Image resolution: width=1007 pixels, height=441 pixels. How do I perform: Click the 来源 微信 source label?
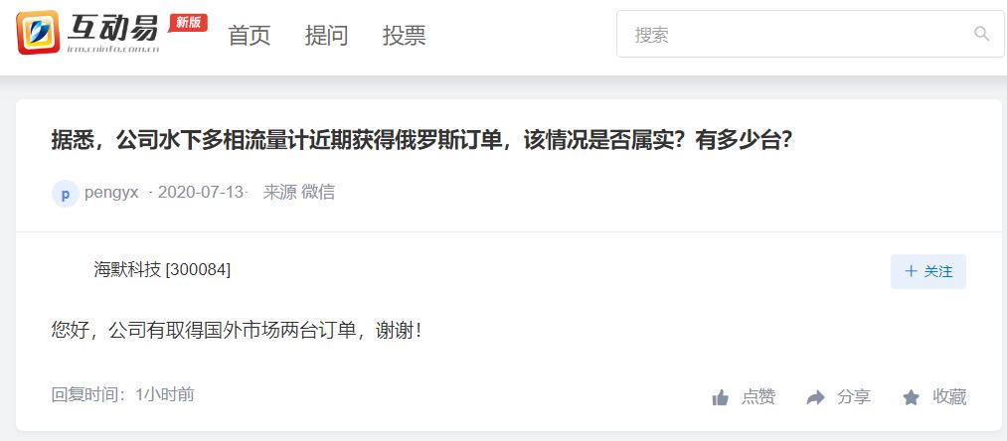298,193
